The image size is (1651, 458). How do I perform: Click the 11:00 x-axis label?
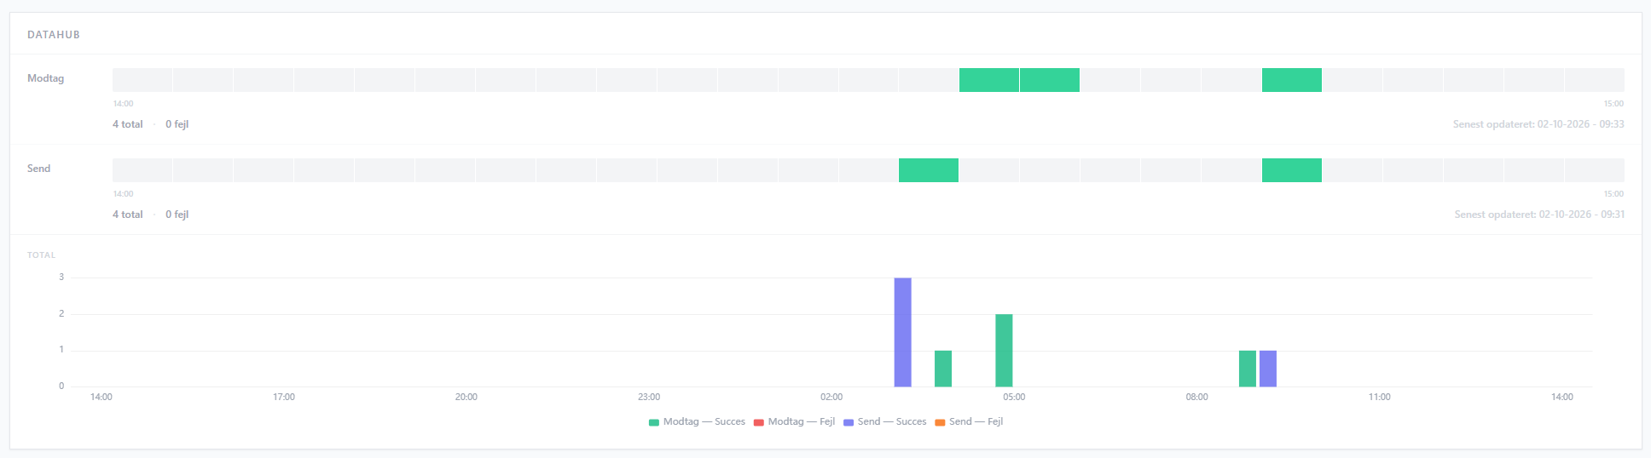pyautogui.click(x=1380, y=398)
